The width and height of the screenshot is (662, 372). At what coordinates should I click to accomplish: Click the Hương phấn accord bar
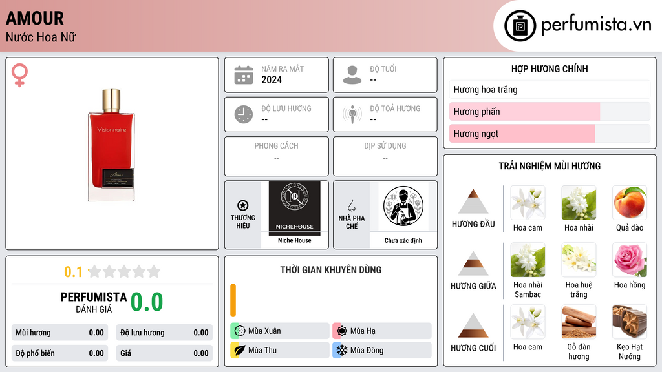coord(550,111)
